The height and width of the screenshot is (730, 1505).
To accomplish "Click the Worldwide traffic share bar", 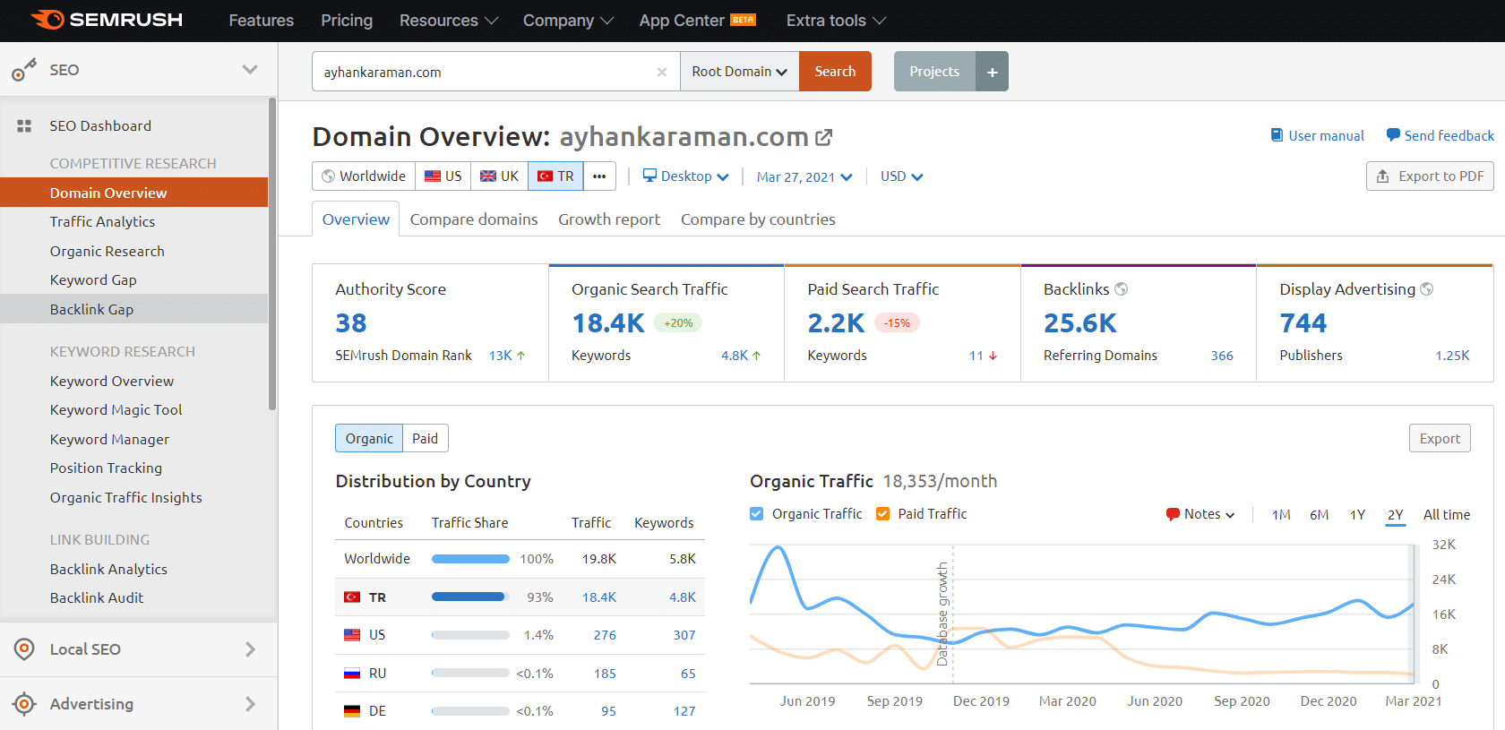I will pyautogui.click(x=470, y=559).
